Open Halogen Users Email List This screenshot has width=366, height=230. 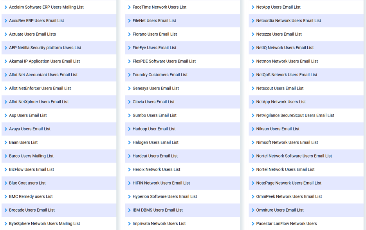click(x=155, y=142)
